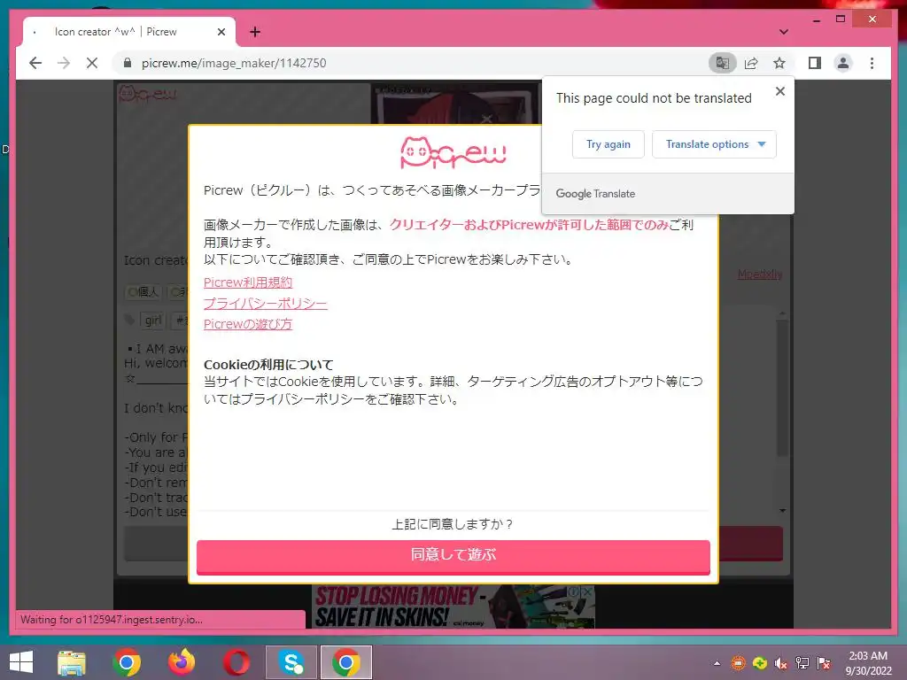Dismiss the translate popup
This screenshot has height=680, width=907.
pos(779,91)
